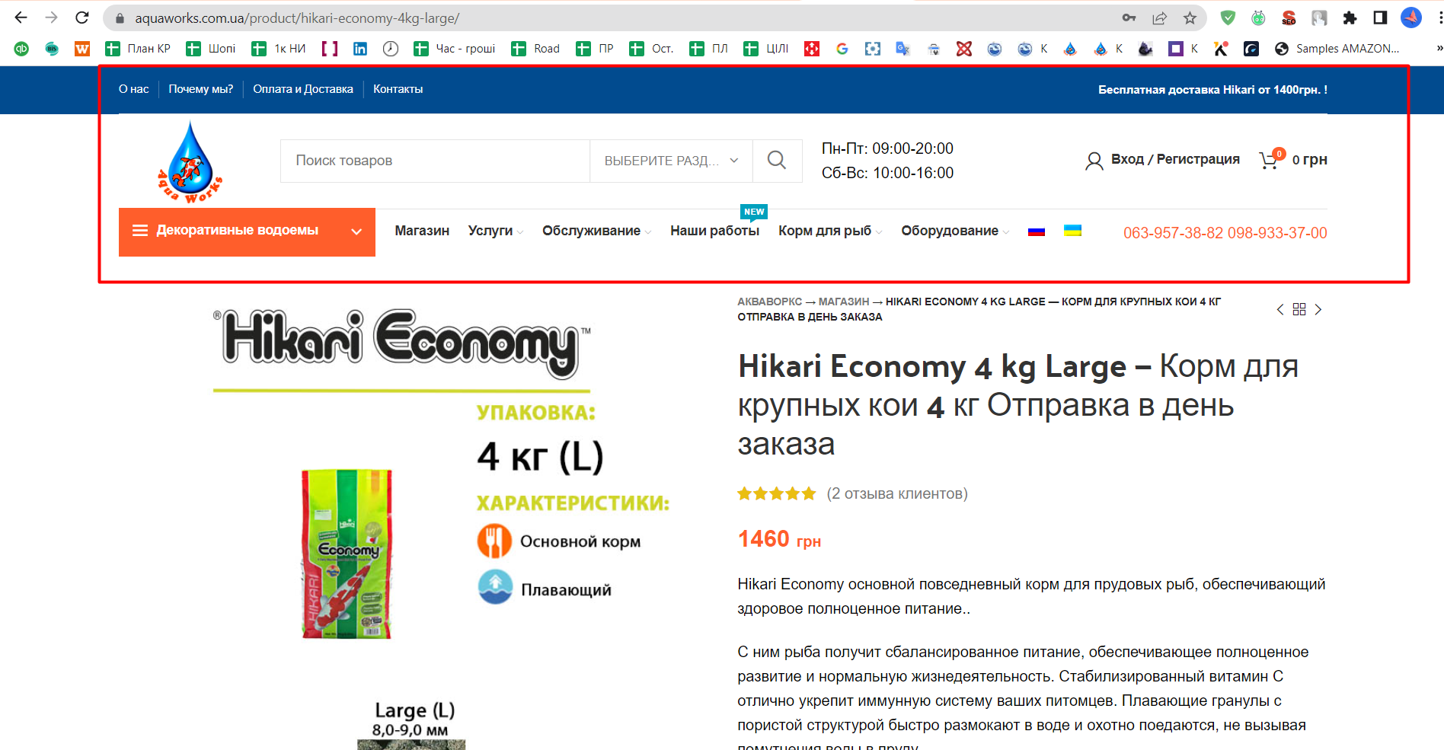Open the LinkedIn bookmark icon
This screenshot has width=1444, height=750.
[360, 49]
